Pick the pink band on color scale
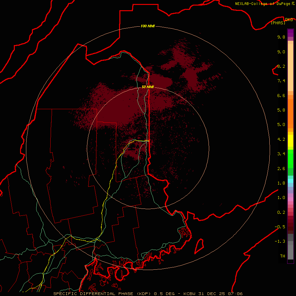The height and width of the screenshot is (296, 296). point(290,199)
